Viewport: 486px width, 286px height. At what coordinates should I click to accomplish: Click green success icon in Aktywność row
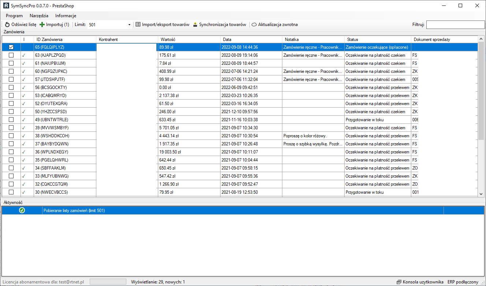22,210
